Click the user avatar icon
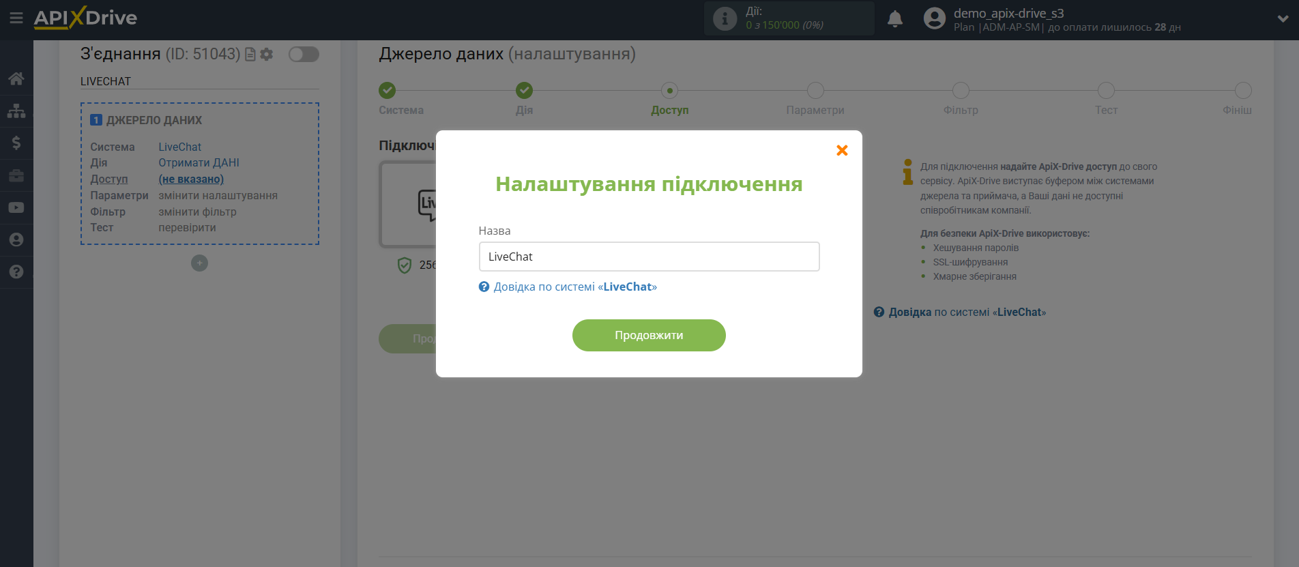This screenshot has width=1299, height=567. click(935, 18)
